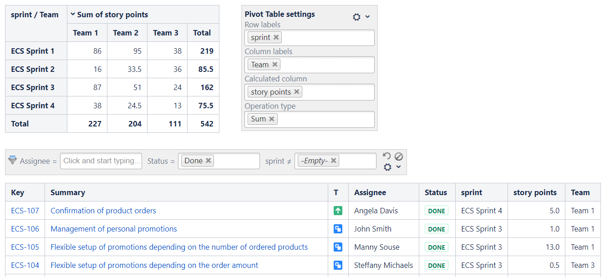Remove the Done status filter

208,161
